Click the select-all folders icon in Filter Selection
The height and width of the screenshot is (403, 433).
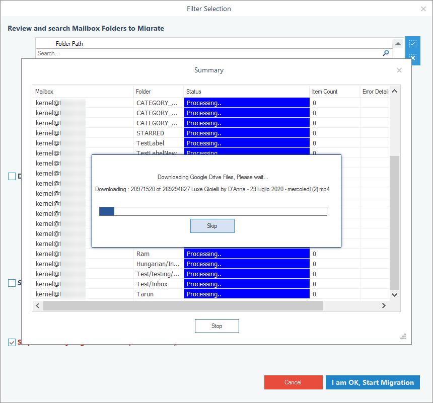point(413,44)
